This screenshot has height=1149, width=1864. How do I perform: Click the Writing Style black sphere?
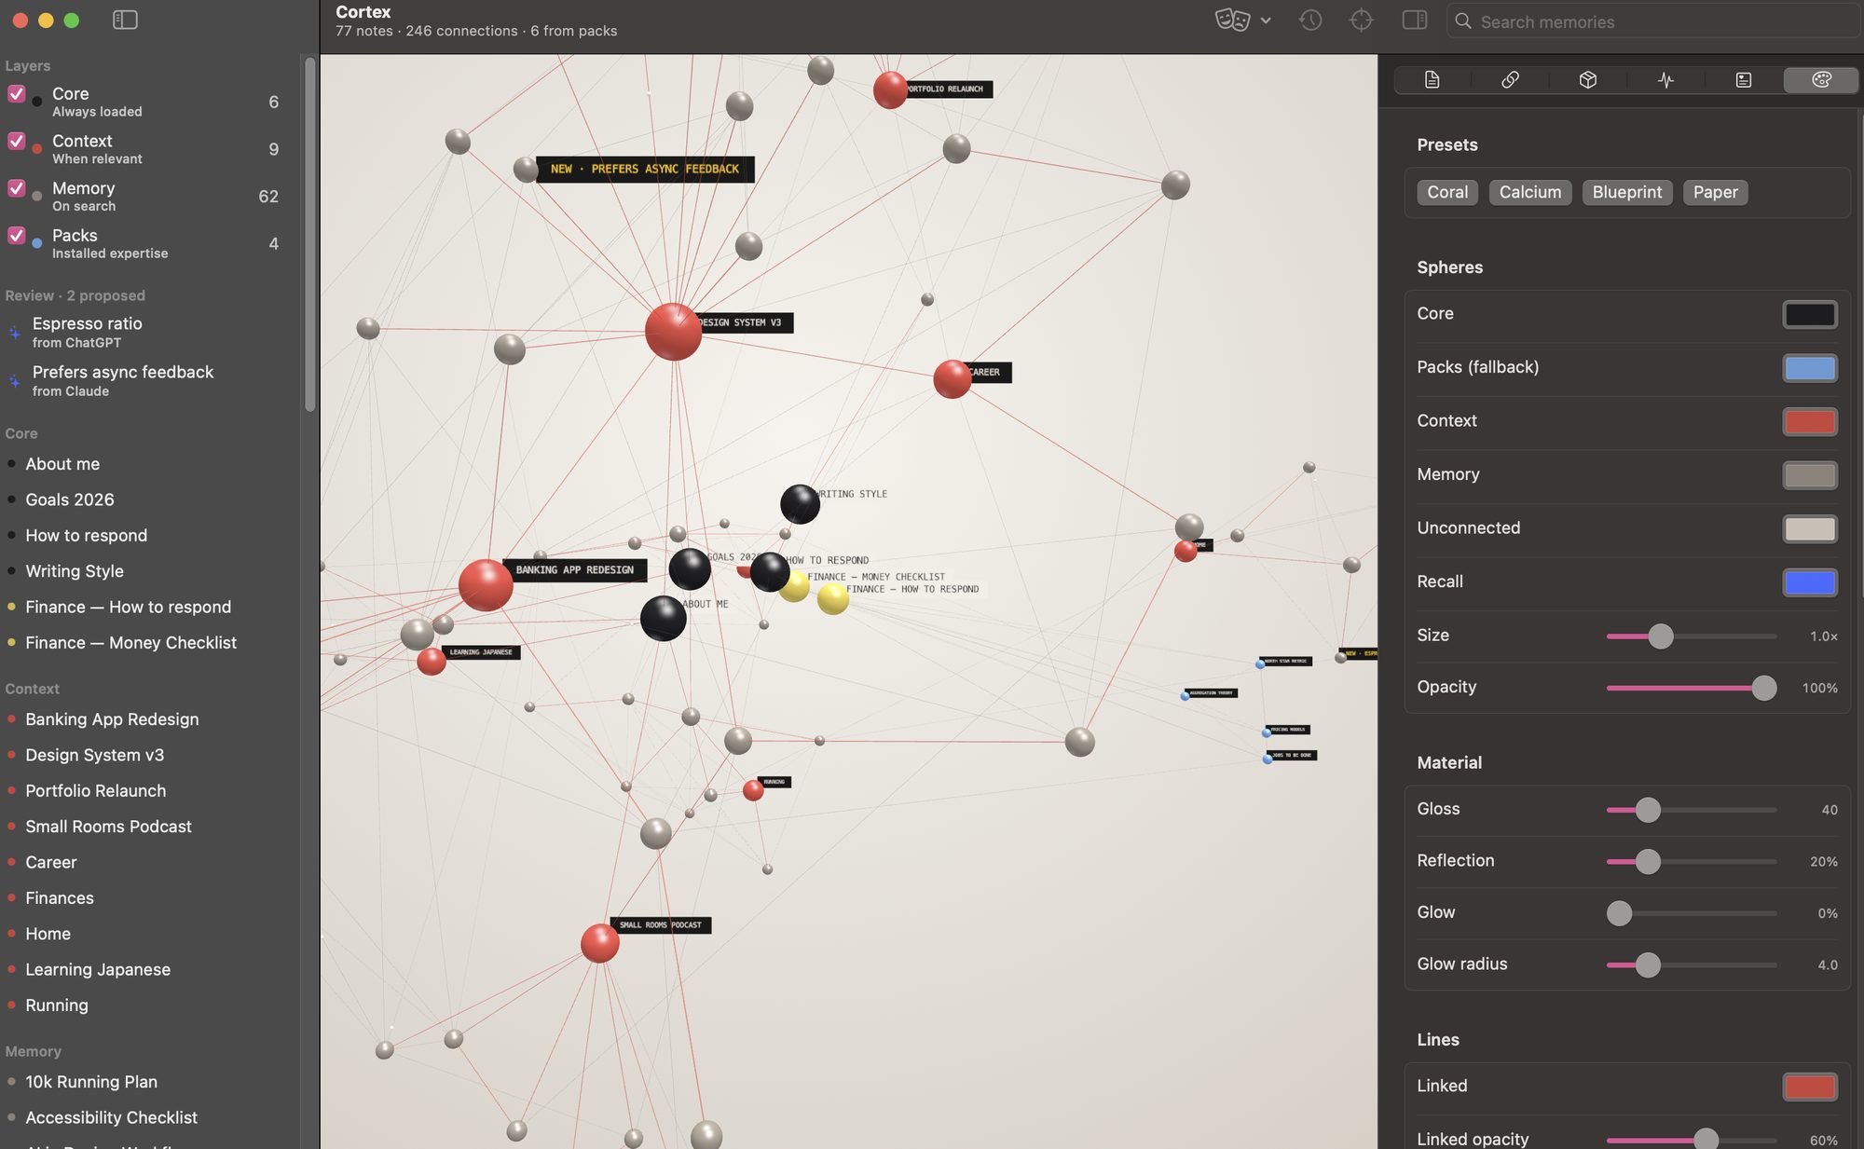click(x=800, y=504)
